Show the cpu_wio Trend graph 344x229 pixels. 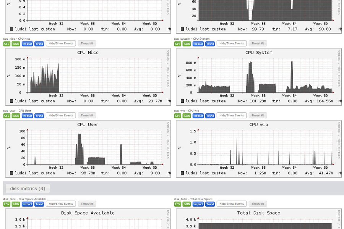pos(210,116)
